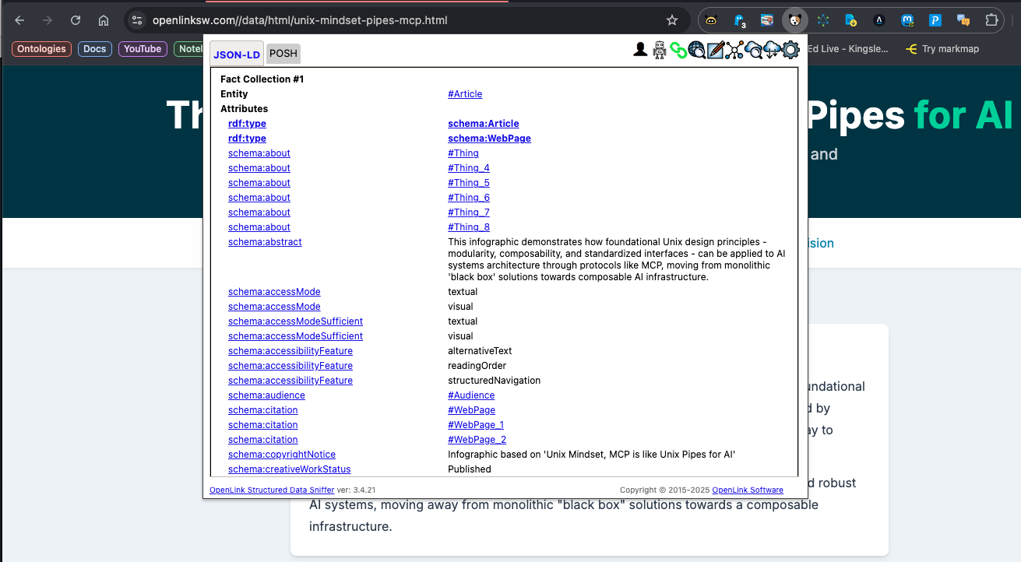Click the network graph nodes icon

[x=734, y=51]
